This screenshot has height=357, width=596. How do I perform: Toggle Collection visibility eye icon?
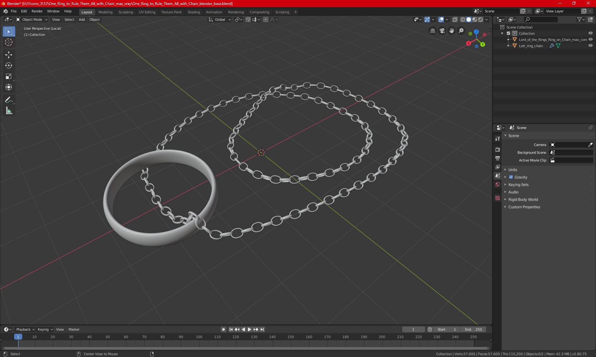(x=590, y=33)
